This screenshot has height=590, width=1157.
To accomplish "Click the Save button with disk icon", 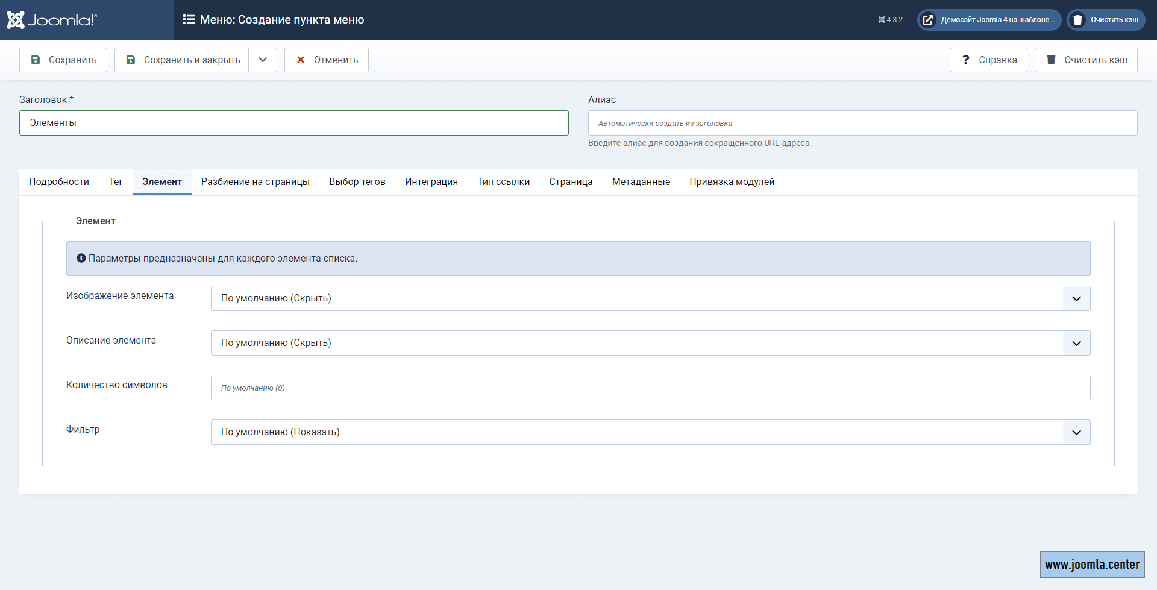I will coord(63,60).
